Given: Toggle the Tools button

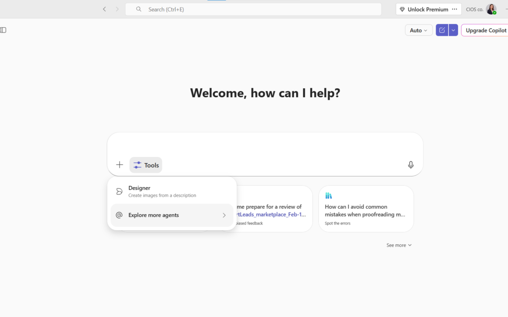Looking at the screenshot, I should [x=146, y=165].
